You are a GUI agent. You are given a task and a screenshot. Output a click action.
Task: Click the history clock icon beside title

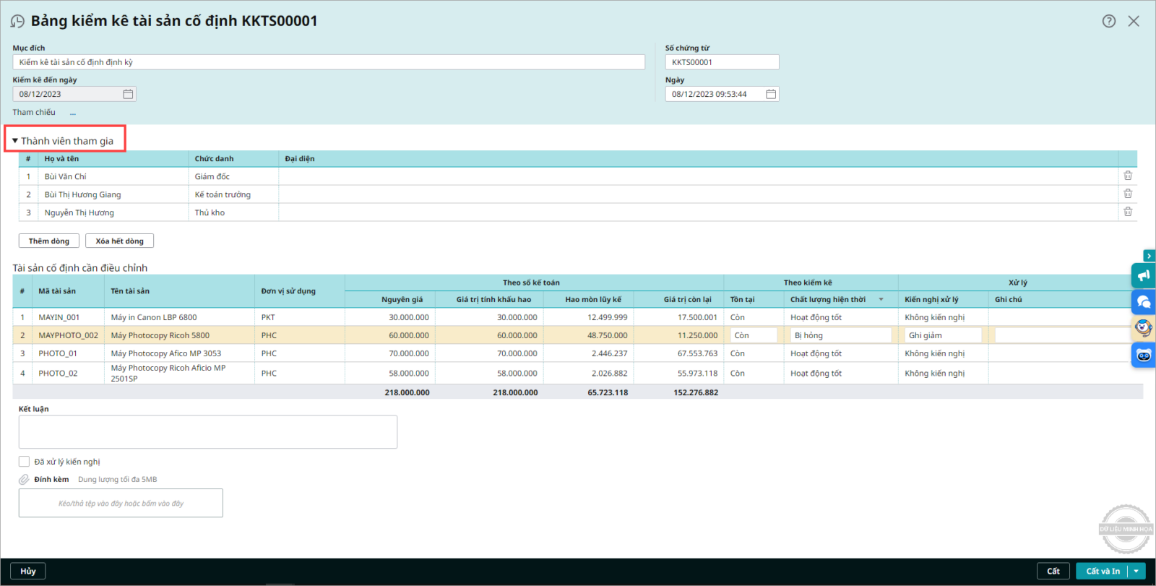click(17, 21)
